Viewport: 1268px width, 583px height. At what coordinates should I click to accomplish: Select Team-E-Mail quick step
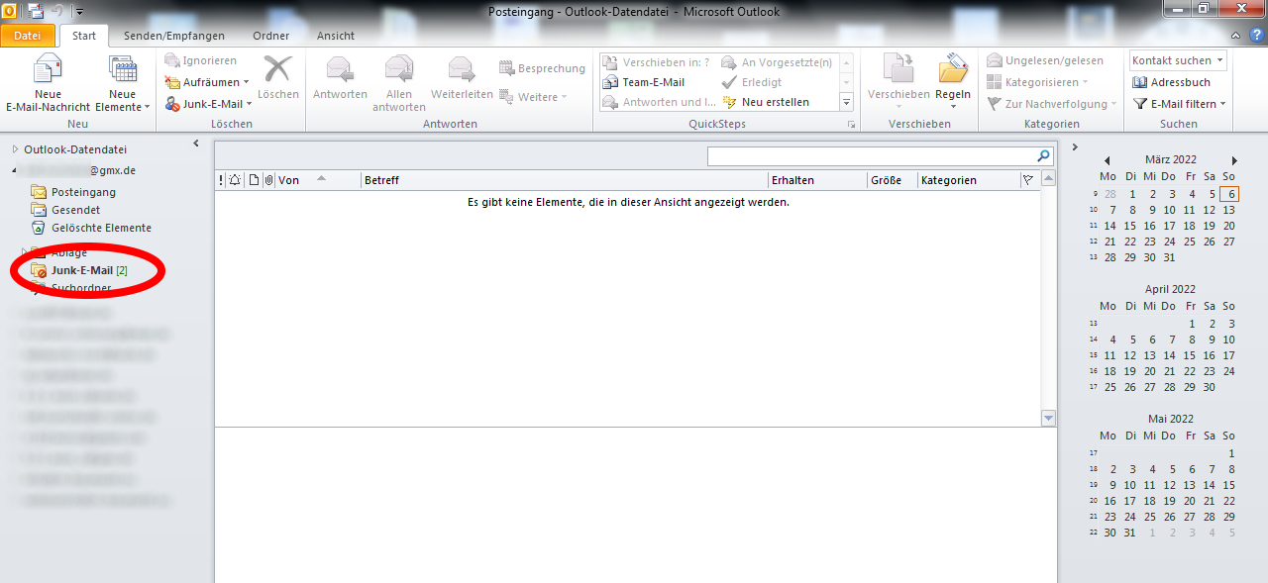click(x=644, y=82)
